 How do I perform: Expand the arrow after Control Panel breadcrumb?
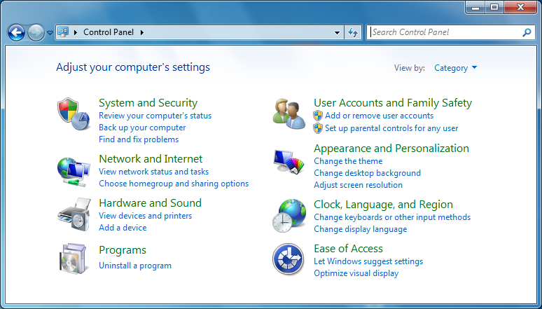(141, 32)
